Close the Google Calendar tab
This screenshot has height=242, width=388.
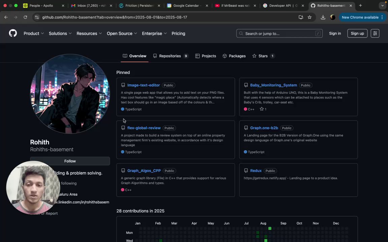[207, 5]
